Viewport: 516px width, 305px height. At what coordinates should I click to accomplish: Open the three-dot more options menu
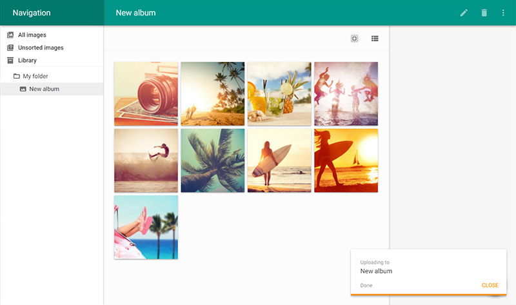point(503,13)
